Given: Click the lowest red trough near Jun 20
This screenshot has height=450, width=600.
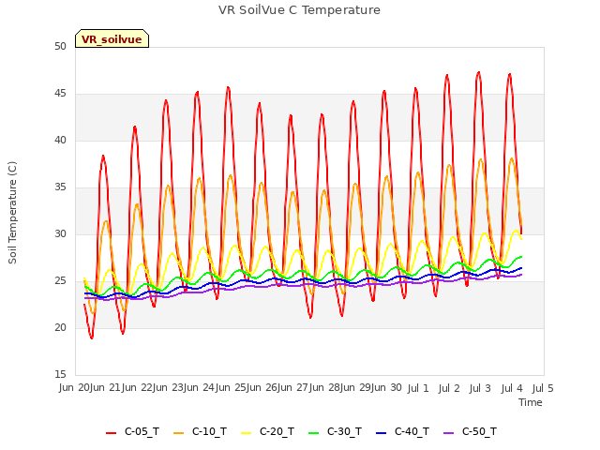Looking at the screenshot, I should tap(92, 337).
